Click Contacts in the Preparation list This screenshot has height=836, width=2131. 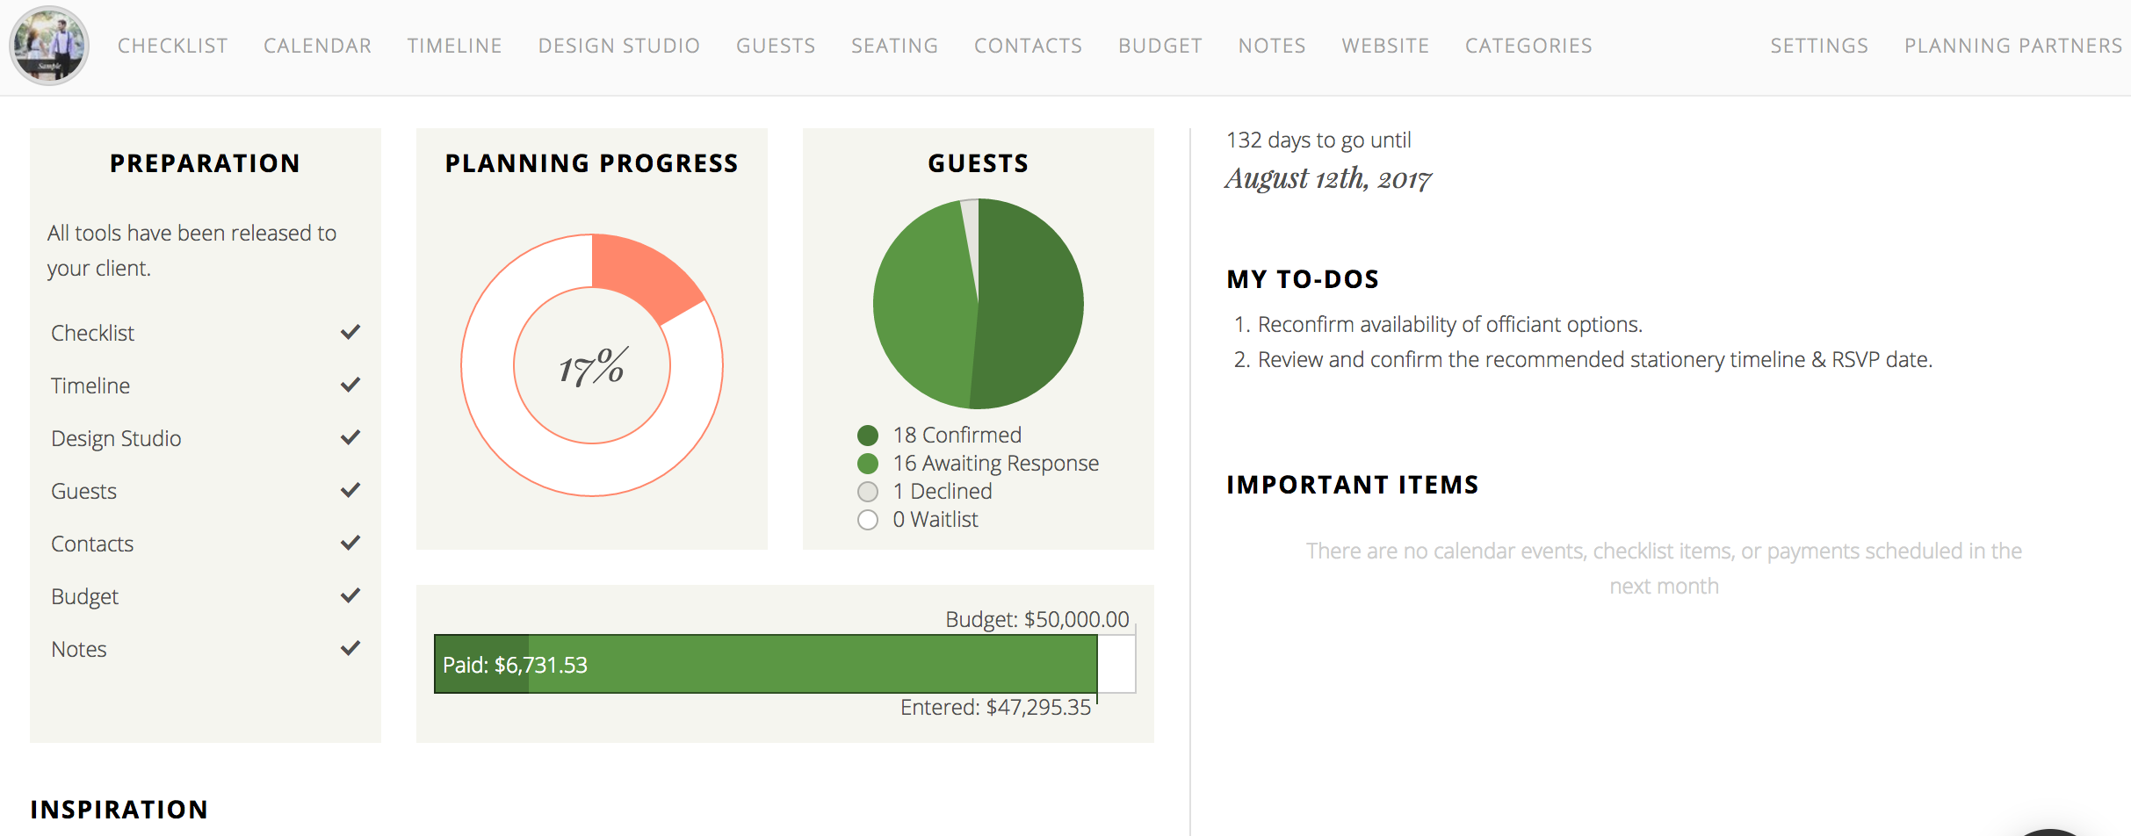(x=92, y=544)
